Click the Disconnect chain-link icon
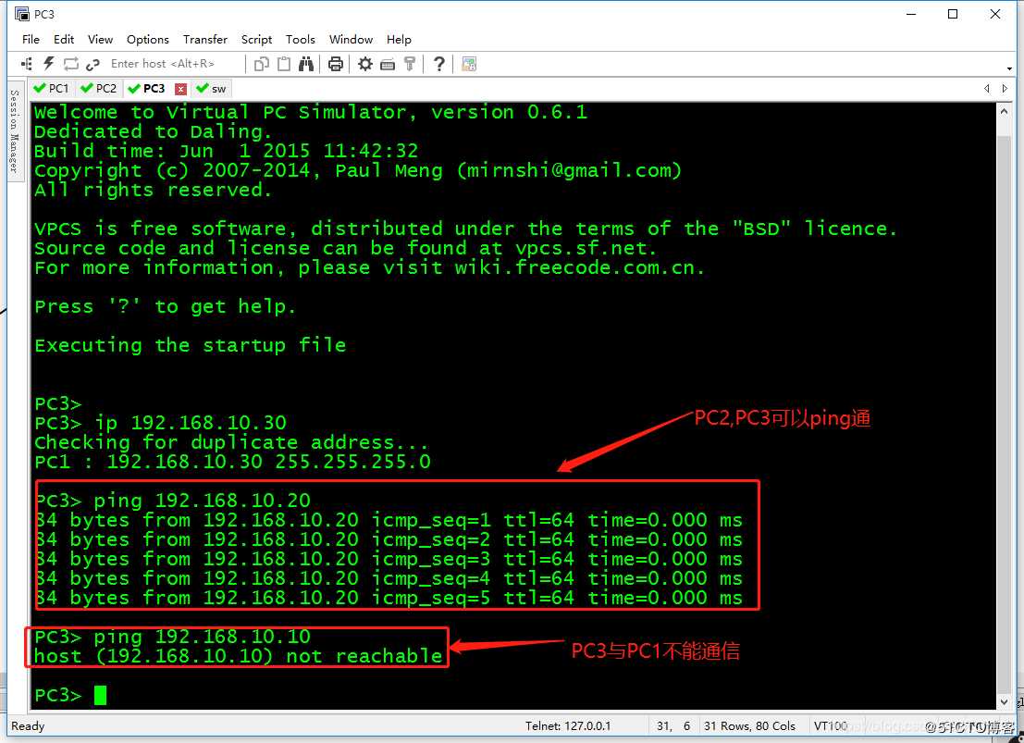 (x=93, y=64)
